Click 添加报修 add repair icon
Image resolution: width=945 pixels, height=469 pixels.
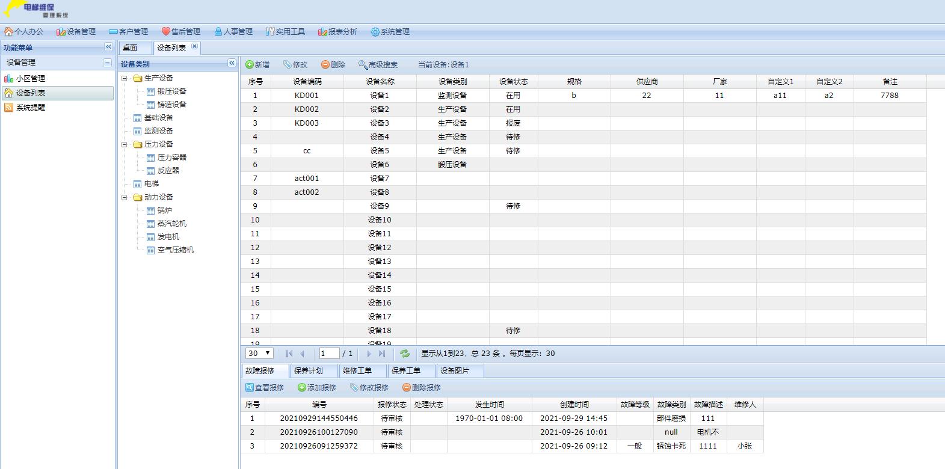pos(302,388)
